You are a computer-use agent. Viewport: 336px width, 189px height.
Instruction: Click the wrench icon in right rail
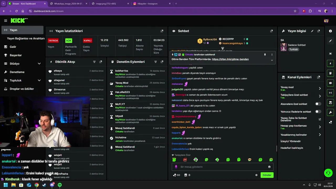click(x=330, y=112)
